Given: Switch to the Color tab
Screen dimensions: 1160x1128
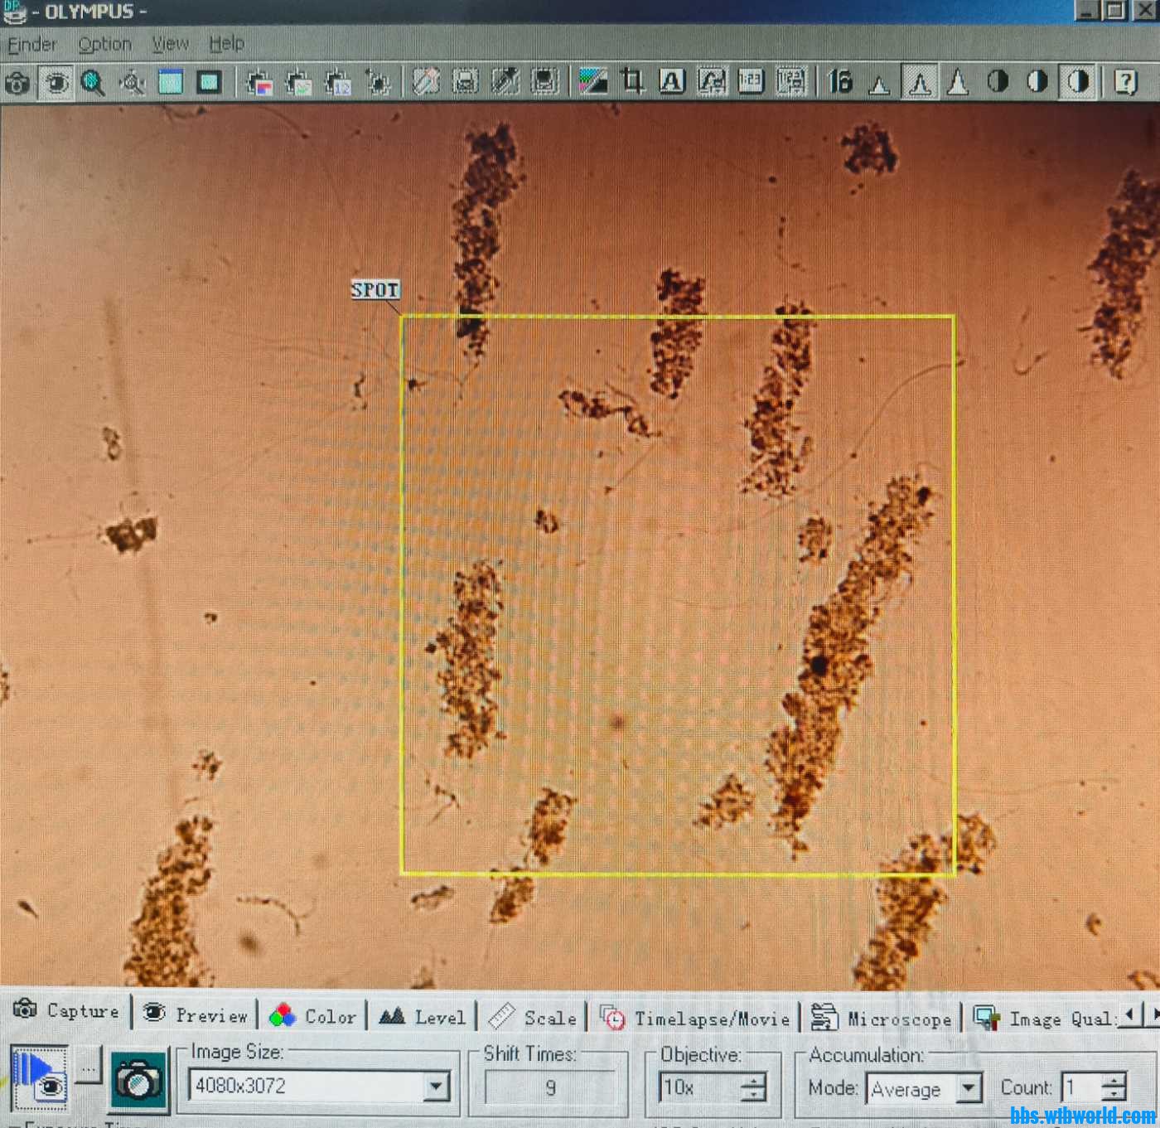Looking at the screenshot, I should (314, 1016).
